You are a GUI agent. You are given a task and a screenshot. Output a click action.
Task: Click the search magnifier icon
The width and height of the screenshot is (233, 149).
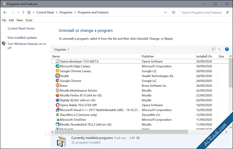click(x=227, y=13)
